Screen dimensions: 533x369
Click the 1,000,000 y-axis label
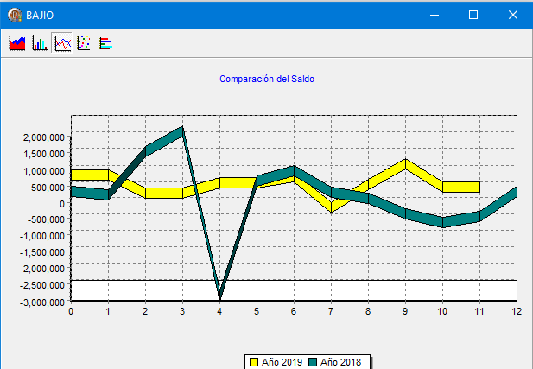coord(44,171)
